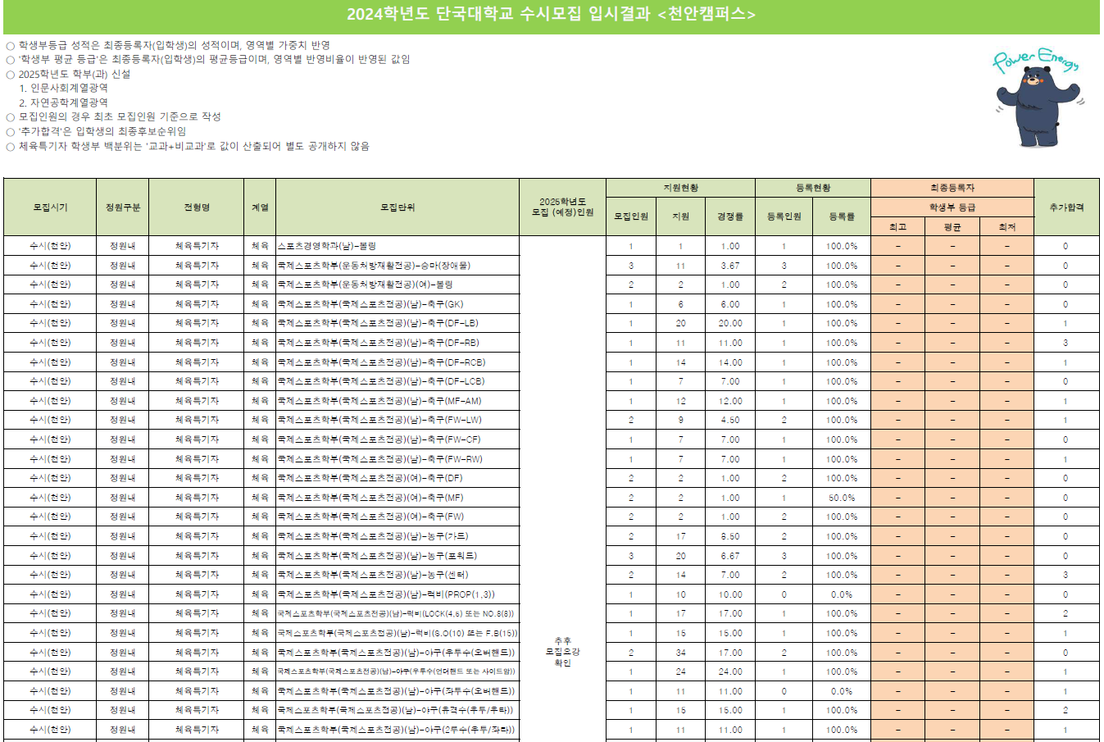This screenshot has width=1104, height=742.
Task: Select the '(여)-축구(DF)' department cell
Action: pos(398,478)
